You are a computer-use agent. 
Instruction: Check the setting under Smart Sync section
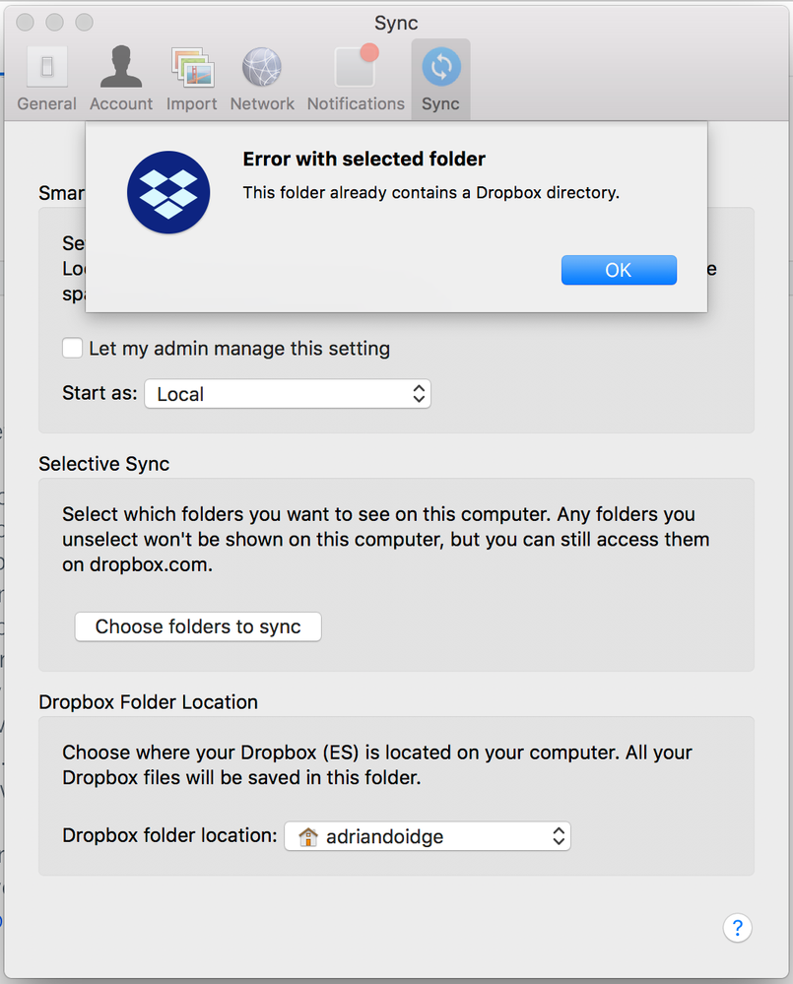pos(72,348)
